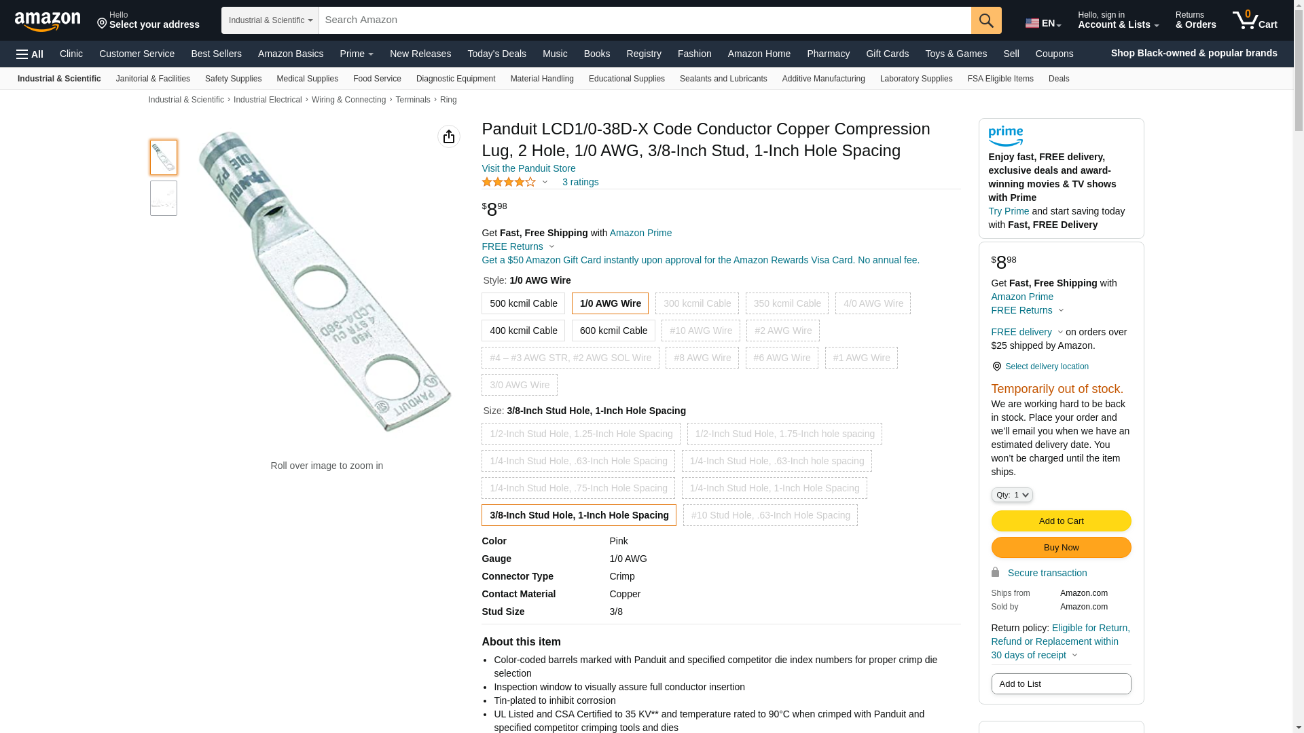The image size is (1304, 733).
Task: Click the Amazon logo
Action: coord(48,21)
